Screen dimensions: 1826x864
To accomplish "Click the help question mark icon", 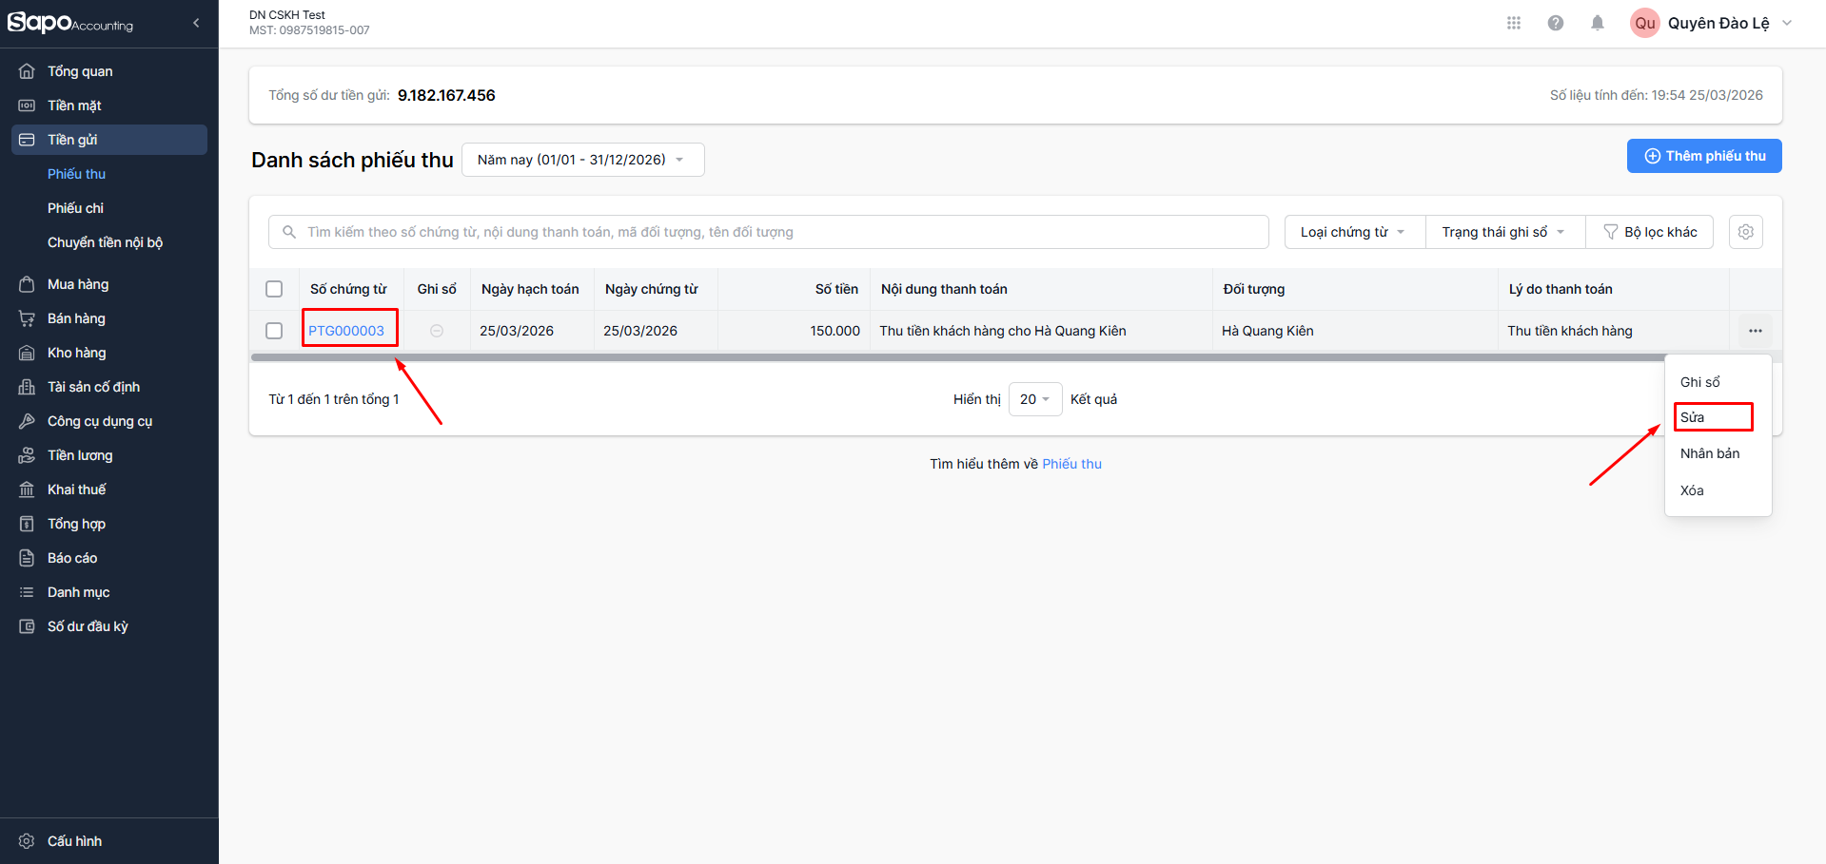I will (x=1556, y=23).
